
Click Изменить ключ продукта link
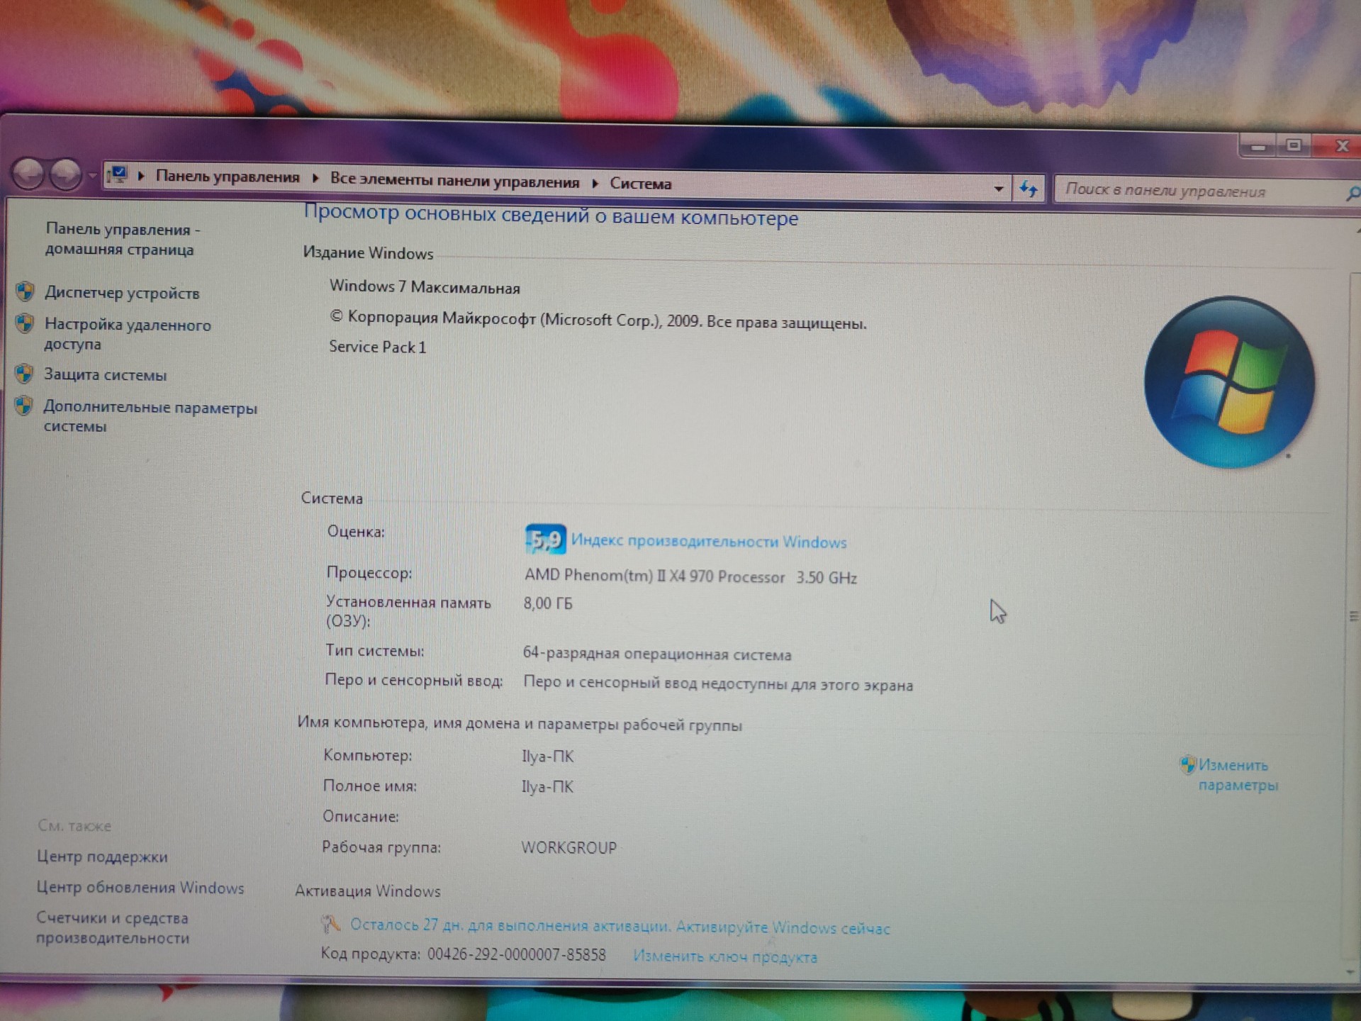coord(725,956)
